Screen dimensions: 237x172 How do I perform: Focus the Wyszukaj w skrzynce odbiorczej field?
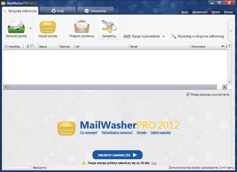pyautogui.click(x=201, y=36)
